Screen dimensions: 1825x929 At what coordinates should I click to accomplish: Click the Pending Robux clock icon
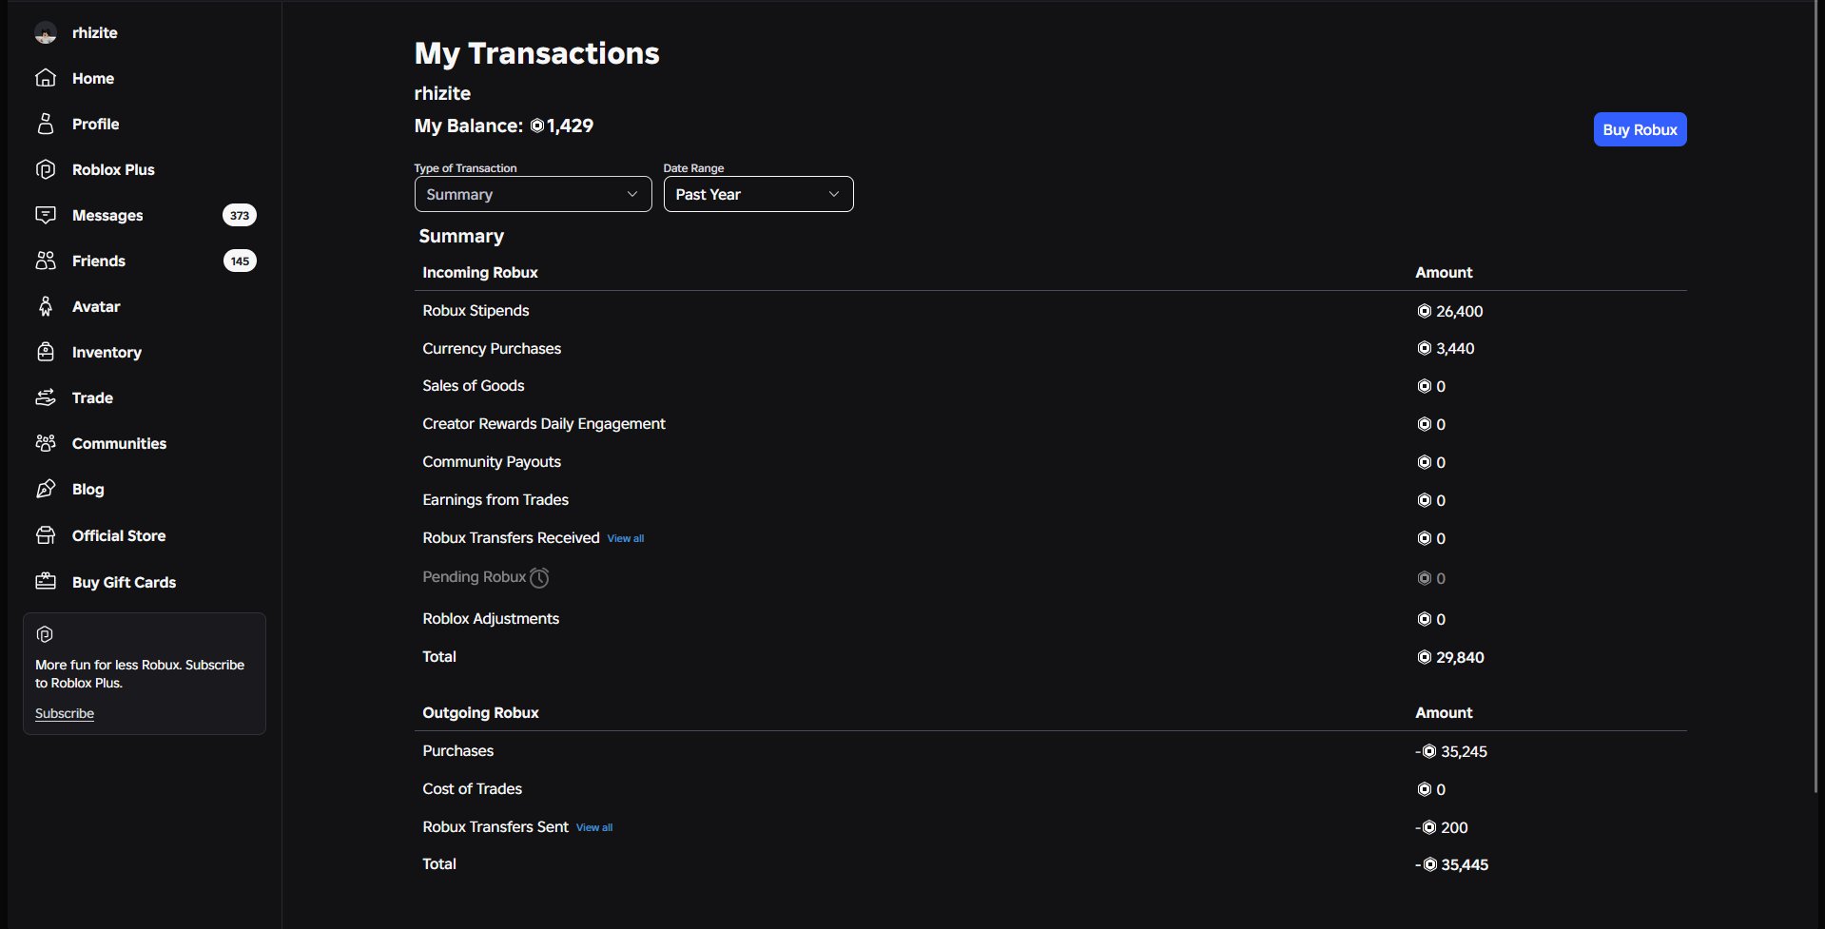coord(539,577)
